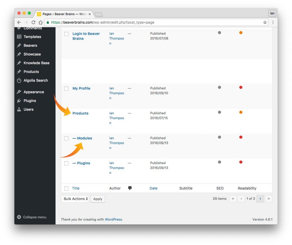Tick the Login to Beaver Brains checkbox
This screenshot has height=245, width=292.
pyautogui.click(x=66, y=34)
